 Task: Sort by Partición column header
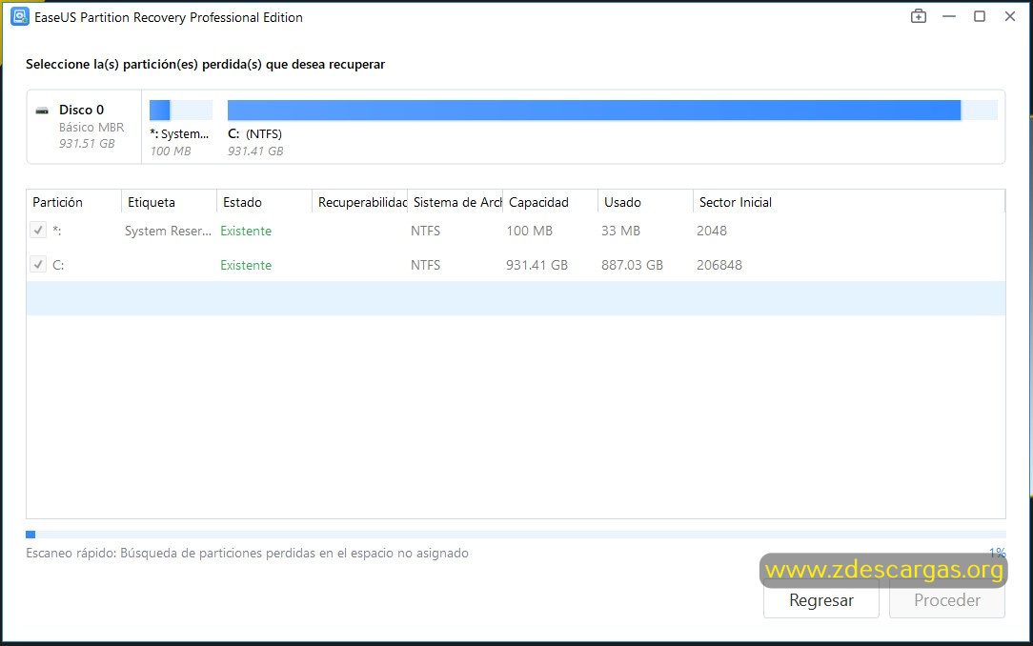pos(73,201)
